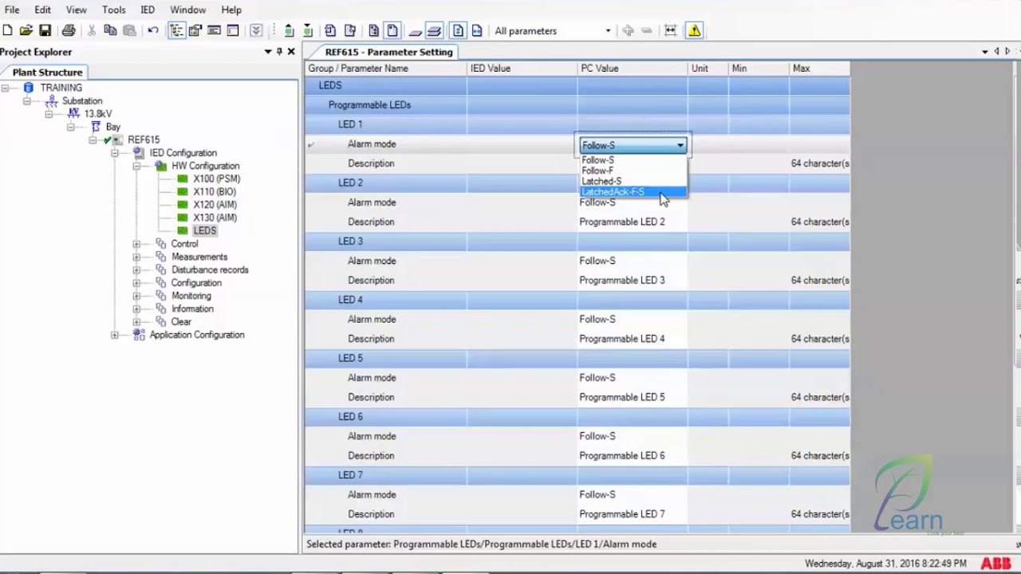Click the fit column width icon

point(670,30)
